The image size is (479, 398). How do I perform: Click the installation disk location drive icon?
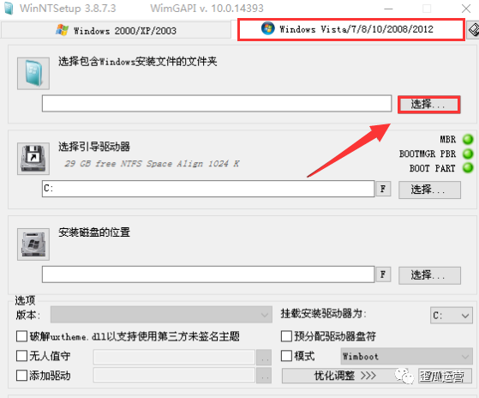click(x=33, y=244)
